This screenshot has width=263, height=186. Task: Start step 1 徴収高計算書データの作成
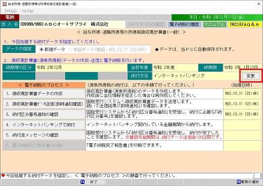pyautogui.click(x=44, y=94)
